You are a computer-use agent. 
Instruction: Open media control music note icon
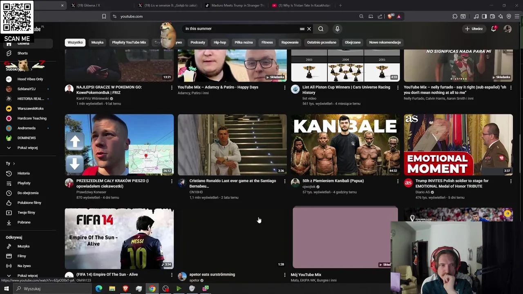tap(476, 16)
